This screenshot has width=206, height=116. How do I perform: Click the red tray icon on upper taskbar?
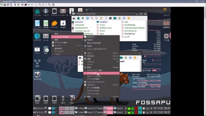(x=136, y=108)
